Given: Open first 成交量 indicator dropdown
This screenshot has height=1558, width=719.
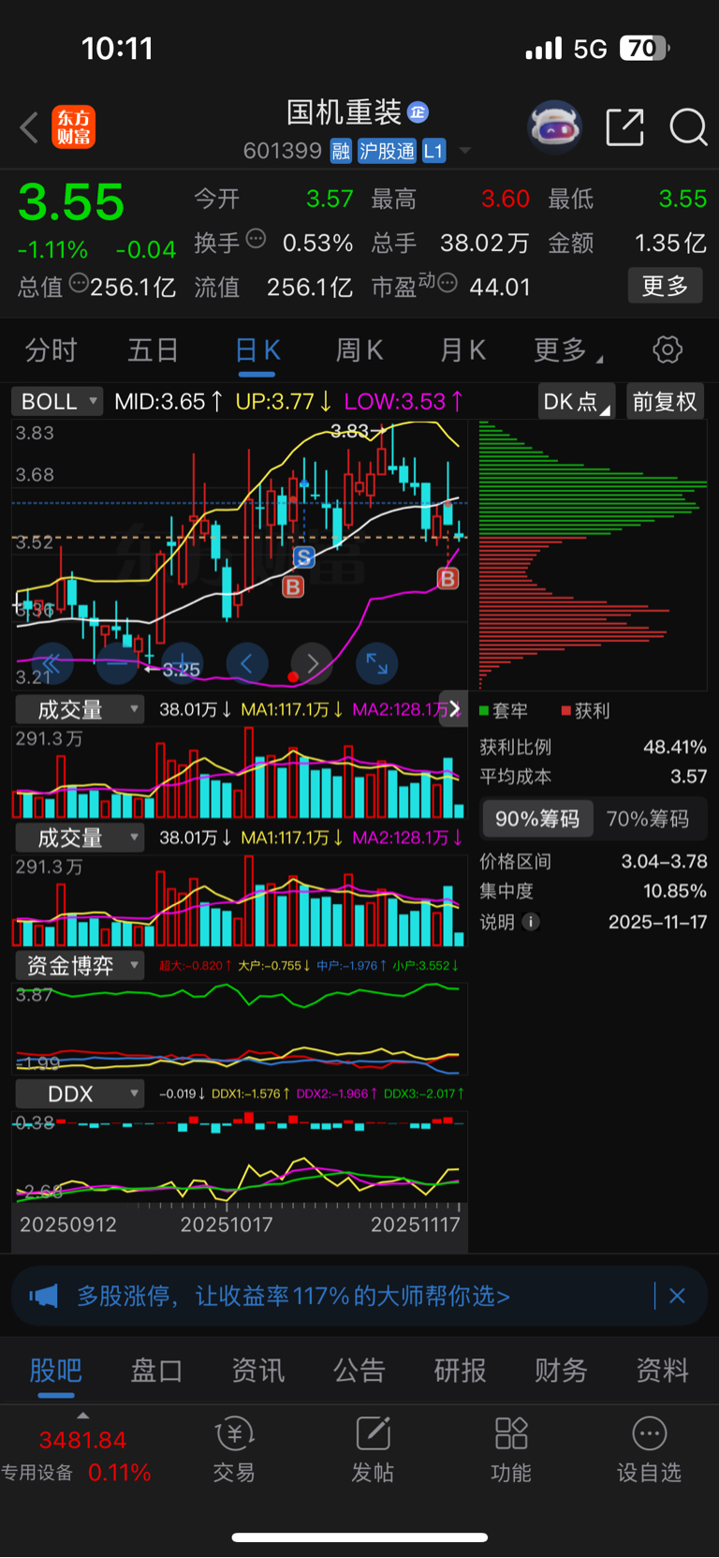Looking at the screenshot, I should pos(80,709).
